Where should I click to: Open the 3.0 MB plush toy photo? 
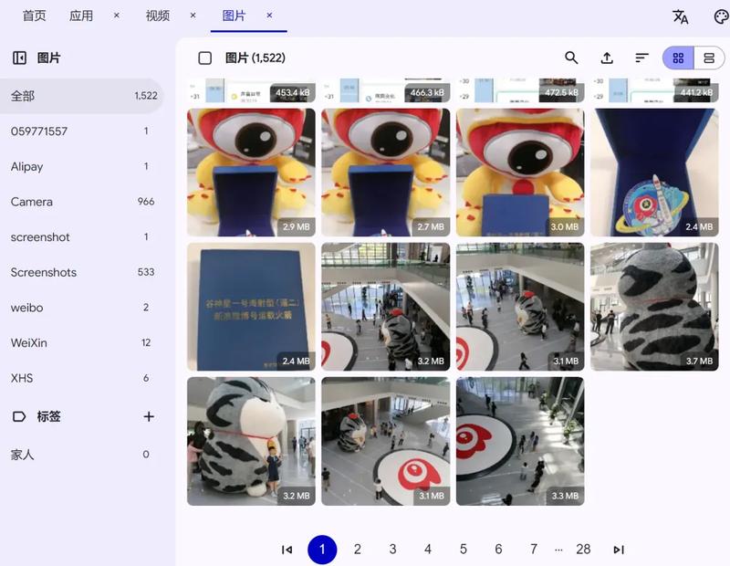(x=520, y=173)
